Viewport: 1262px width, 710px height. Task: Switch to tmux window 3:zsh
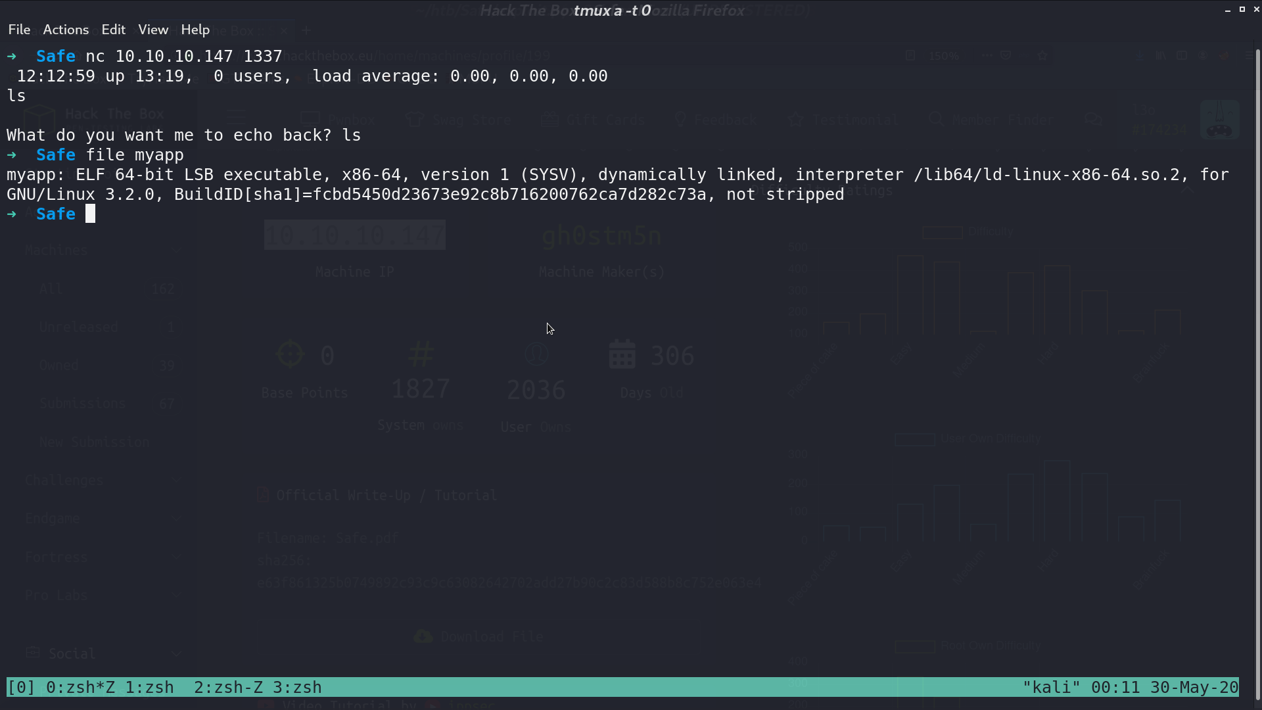pos(297,688)
